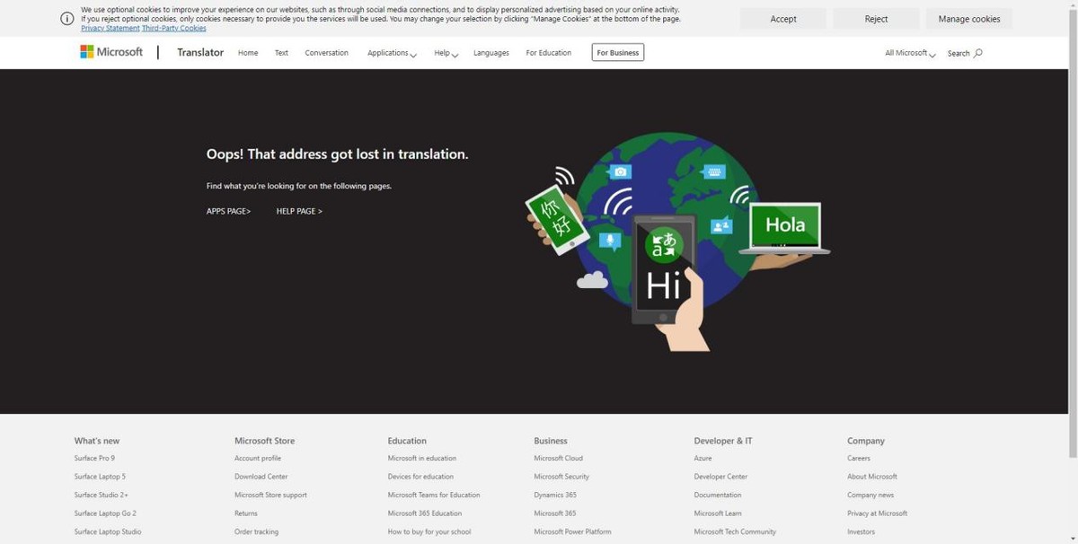
Task: Click the green Hola laptop illustration
Action: [x=784, y=228]
